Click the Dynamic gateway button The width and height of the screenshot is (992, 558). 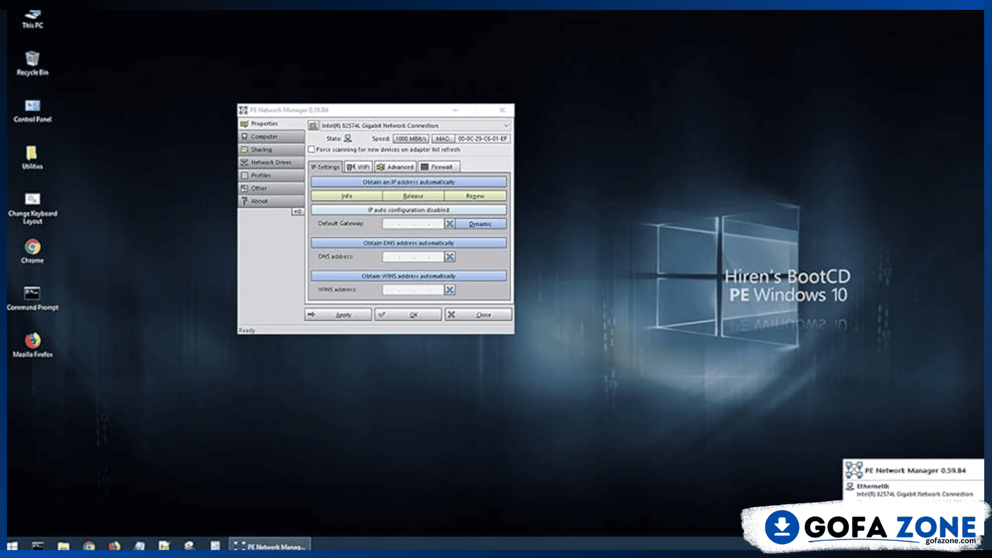(x=481, y=224)
